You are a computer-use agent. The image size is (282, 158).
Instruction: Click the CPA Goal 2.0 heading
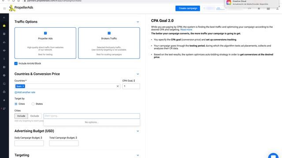click(x=162, y=21)
